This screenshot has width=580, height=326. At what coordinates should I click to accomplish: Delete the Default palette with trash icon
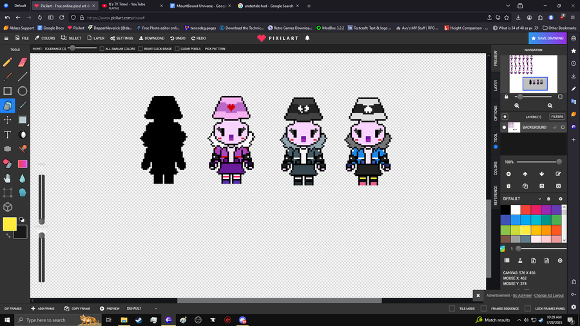point(548,199)
